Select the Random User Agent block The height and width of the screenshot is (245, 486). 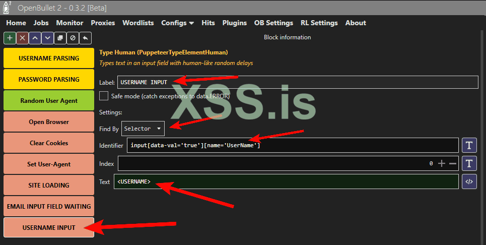pos(49,100)
